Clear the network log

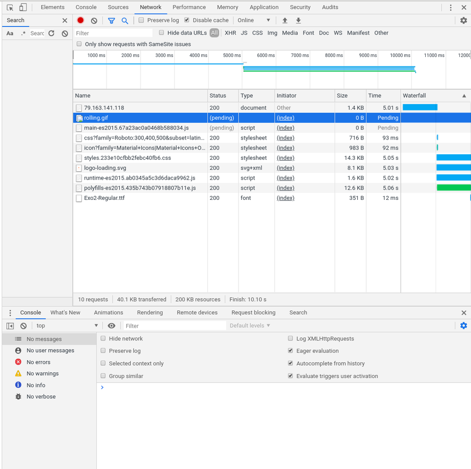coord(93,20)
